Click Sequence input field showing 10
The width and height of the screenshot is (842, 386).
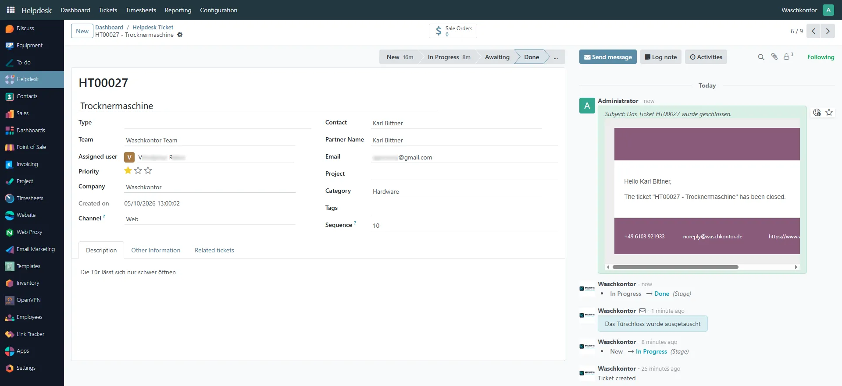(464, 226)
